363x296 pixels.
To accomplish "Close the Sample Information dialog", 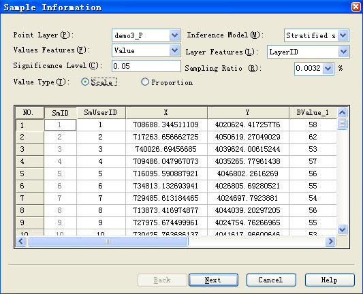I will click(x=356, y=7).
